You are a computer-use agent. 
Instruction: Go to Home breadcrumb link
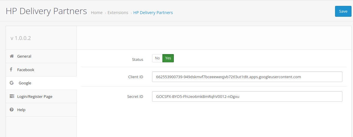(97, 13)
